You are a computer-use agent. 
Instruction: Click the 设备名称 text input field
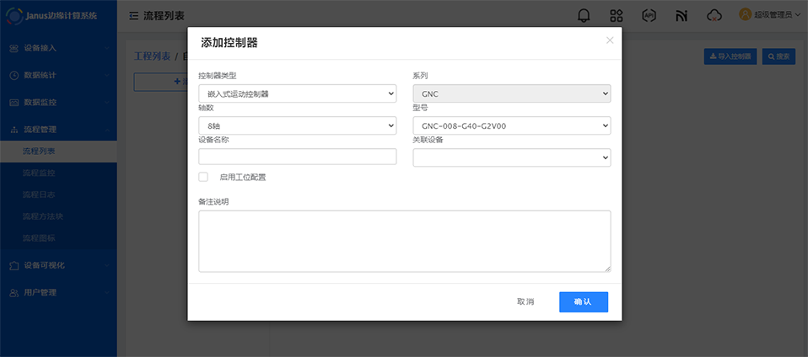[x=297, y=157]
